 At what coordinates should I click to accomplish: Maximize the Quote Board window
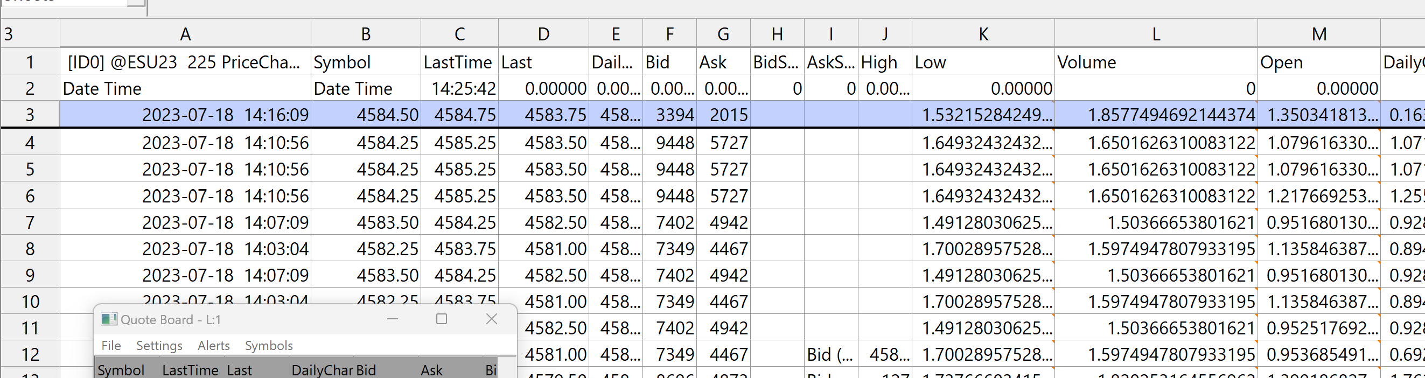point(442,319)
